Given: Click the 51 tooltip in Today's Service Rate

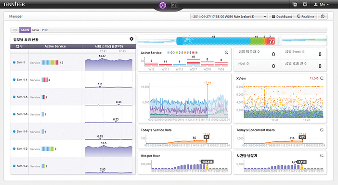Looking at the screenshot, I should tap(207, 137).
